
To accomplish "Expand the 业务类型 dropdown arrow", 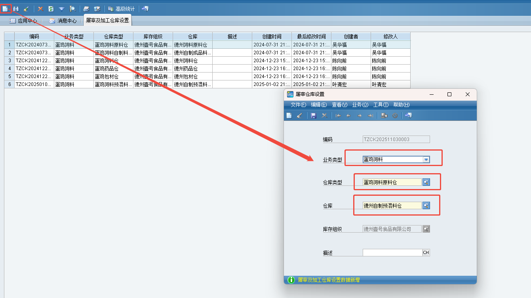I will tap(426, 160).
